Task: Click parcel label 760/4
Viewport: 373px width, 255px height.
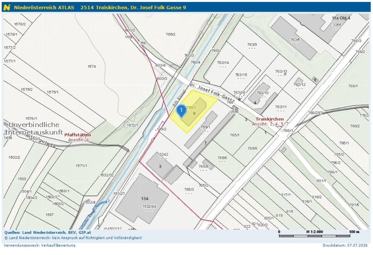Action: pyautogui.click(x=195, y=62)
